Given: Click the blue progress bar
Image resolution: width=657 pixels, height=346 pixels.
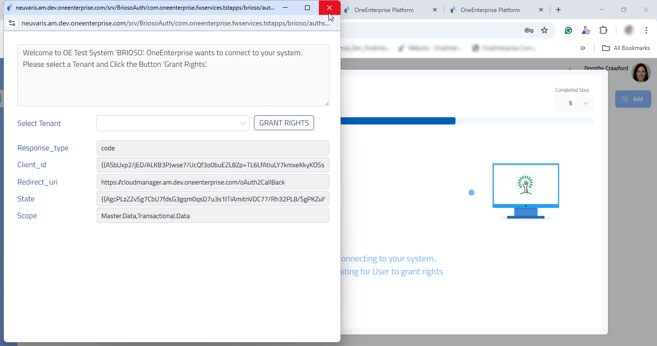Looking at the screenshot, I should [x=397, y=121].
